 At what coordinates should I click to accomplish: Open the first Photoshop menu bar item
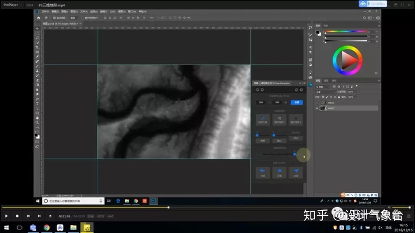click(46, 12)
